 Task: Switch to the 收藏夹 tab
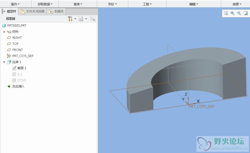(x=56, y=11)
